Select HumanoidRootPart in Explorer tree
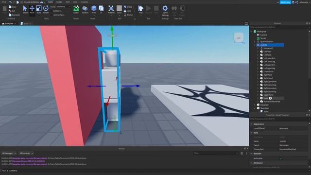311x175 pixels. pos(272,102)
